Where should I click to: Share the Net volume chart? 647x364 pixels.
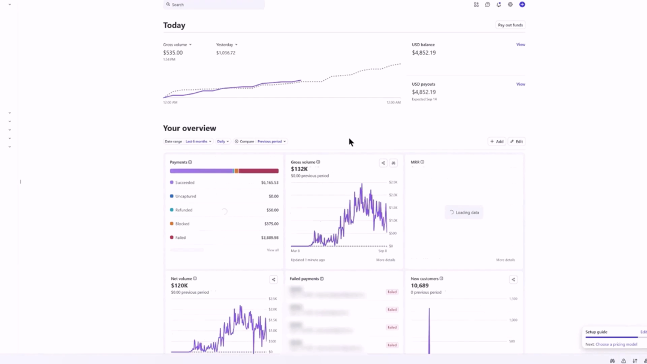273,280
